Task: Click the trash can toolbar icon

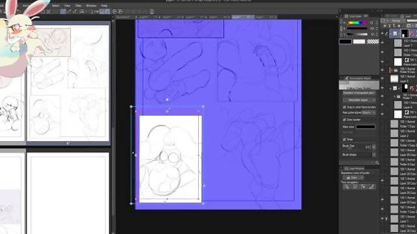Action: (x=152, y=12)
